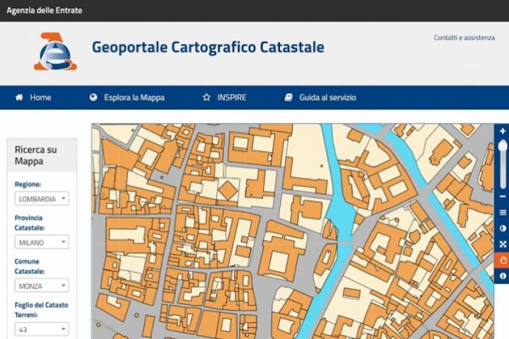Open the Contatti e assistenza link
509x339 pixels.
(464, 37)
